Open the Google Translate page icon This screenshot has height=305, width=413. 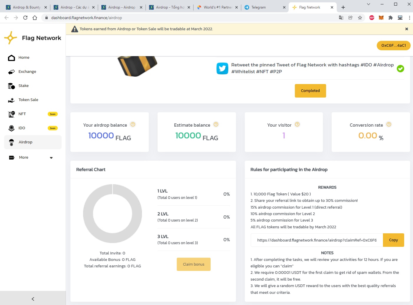click(x=341, y=18)
